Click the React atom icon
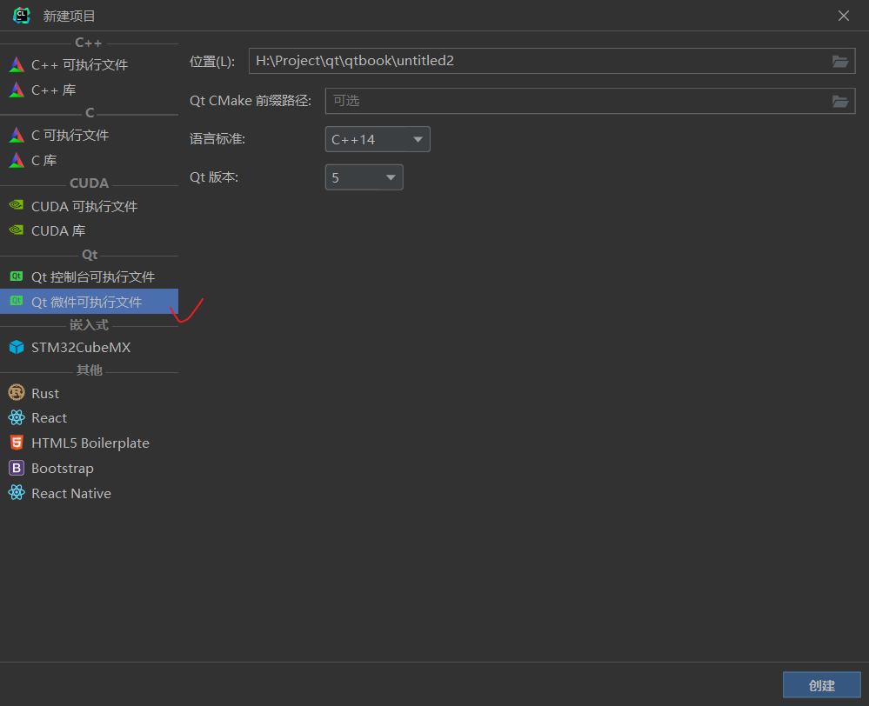The width and height of the screenshot is (869, 706). click(x=17, y=417)
